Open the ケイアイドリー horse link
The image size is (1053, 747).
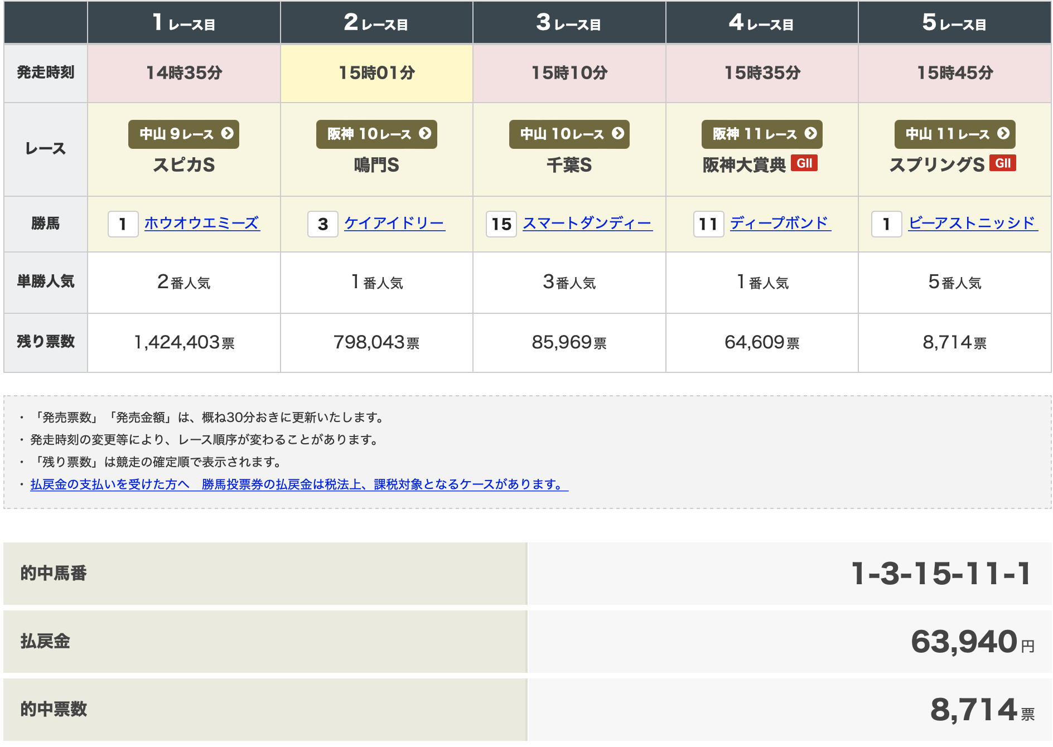point(394,223)
